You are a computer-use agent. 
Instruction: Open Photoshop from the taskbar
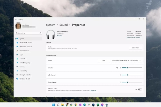point(93,104)
